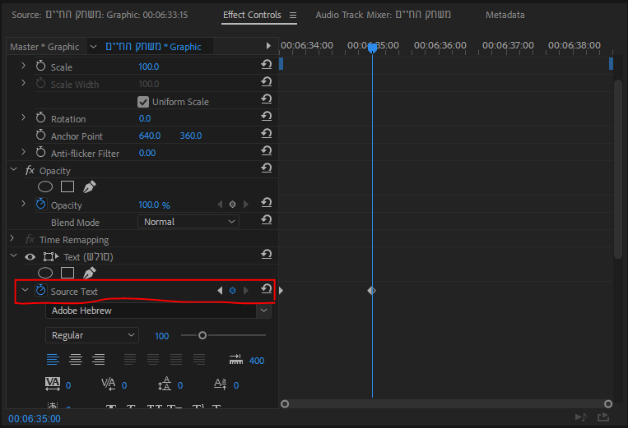Image resolution: width=628 pixels, height=428 pixels.
Task: Expand the Scale property
Action: [23, 66]
